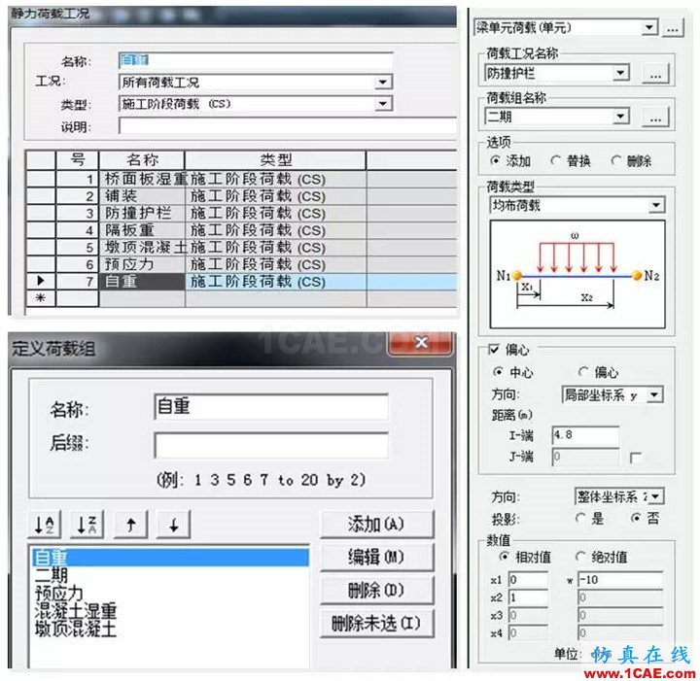Click the 名称 column header
700x681 pixels.
click(142, 160)
